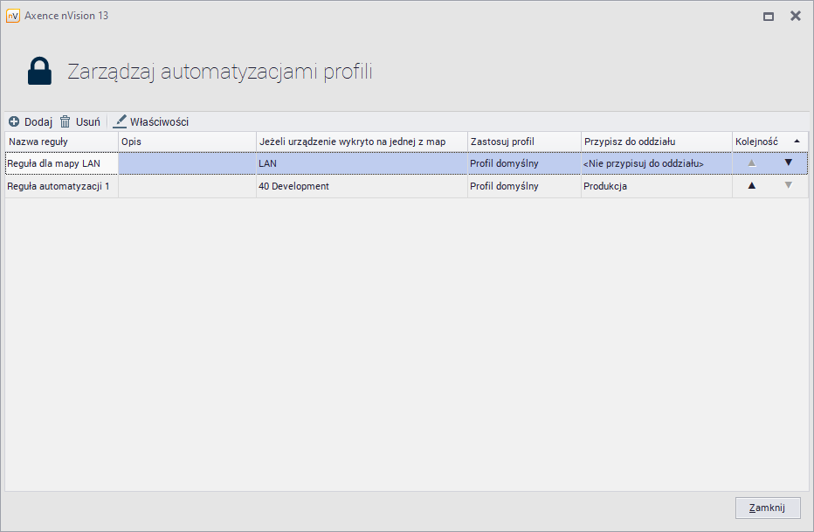Viewport: 814px width, 532px height.
Task: Delete selected rule using the trash icon
Action: click(x=66, y=121)
